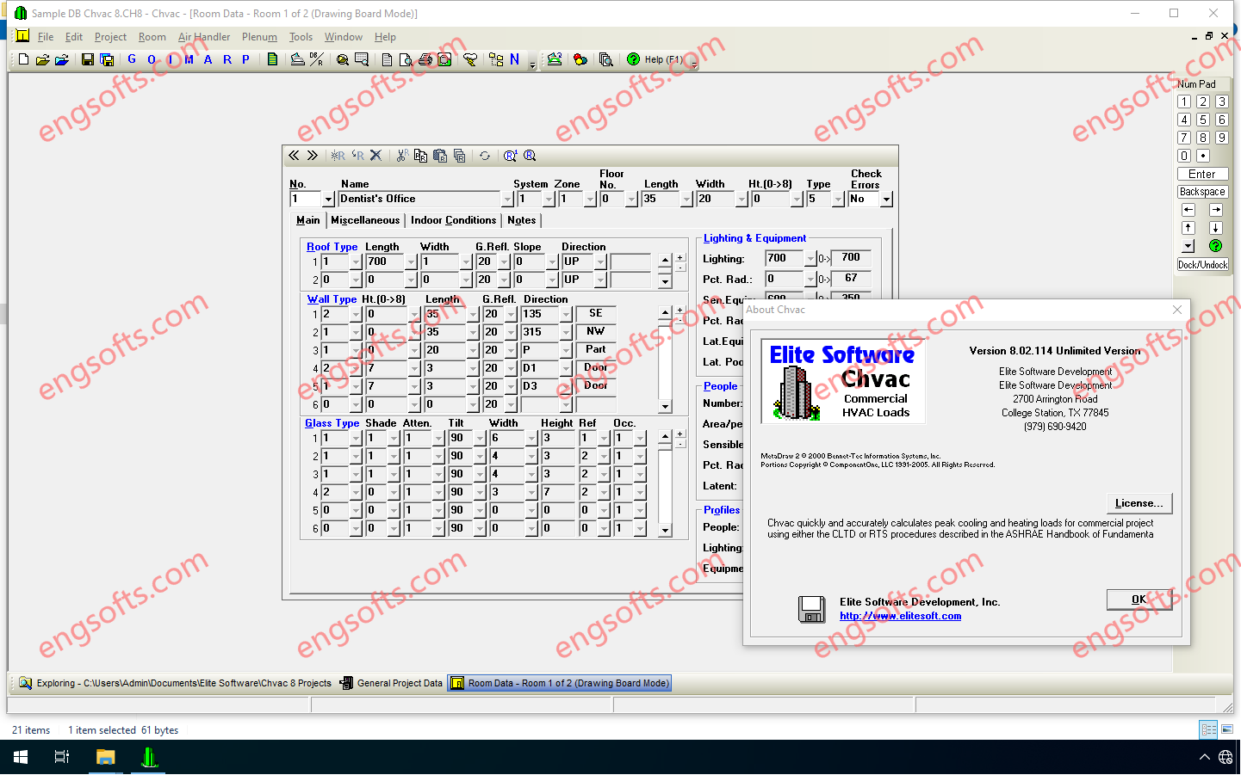Image resolution: width=1241 pixels, height=775 pixels.
Task: Click the room Name field "Dentist's Office"
Action: 418,199
